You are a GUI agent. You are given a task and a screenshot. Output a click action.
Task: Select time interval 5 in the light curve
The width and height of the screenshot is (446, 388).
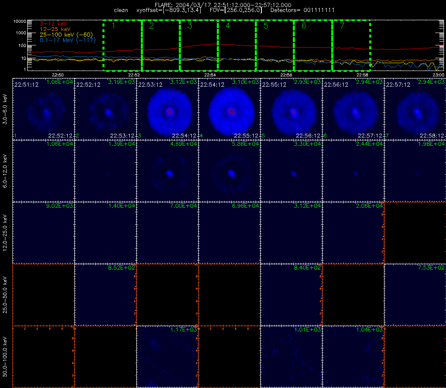(x=275, y=45)
